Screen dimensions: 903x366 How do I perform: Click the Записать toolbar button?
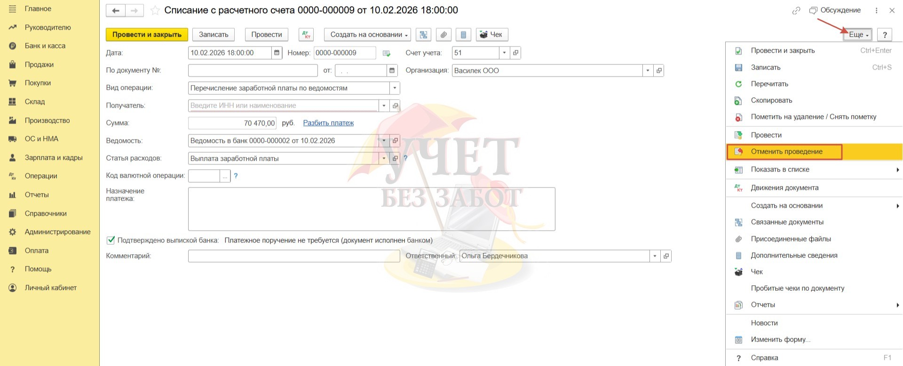coord(214,34)
